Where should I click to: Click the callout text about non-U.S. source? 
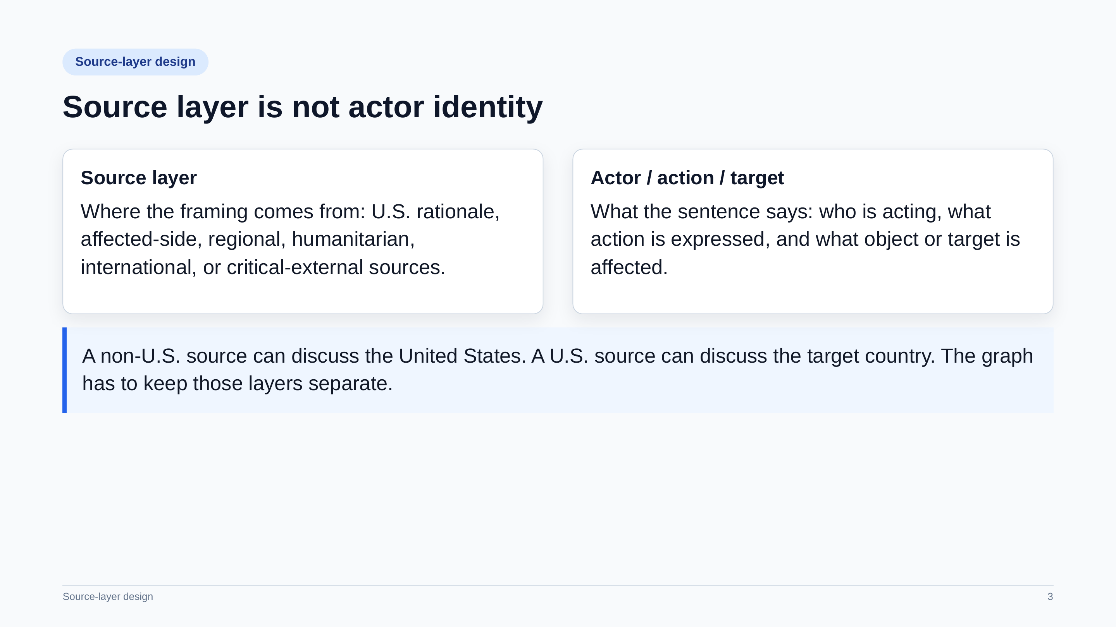click(x=558, y=370)
